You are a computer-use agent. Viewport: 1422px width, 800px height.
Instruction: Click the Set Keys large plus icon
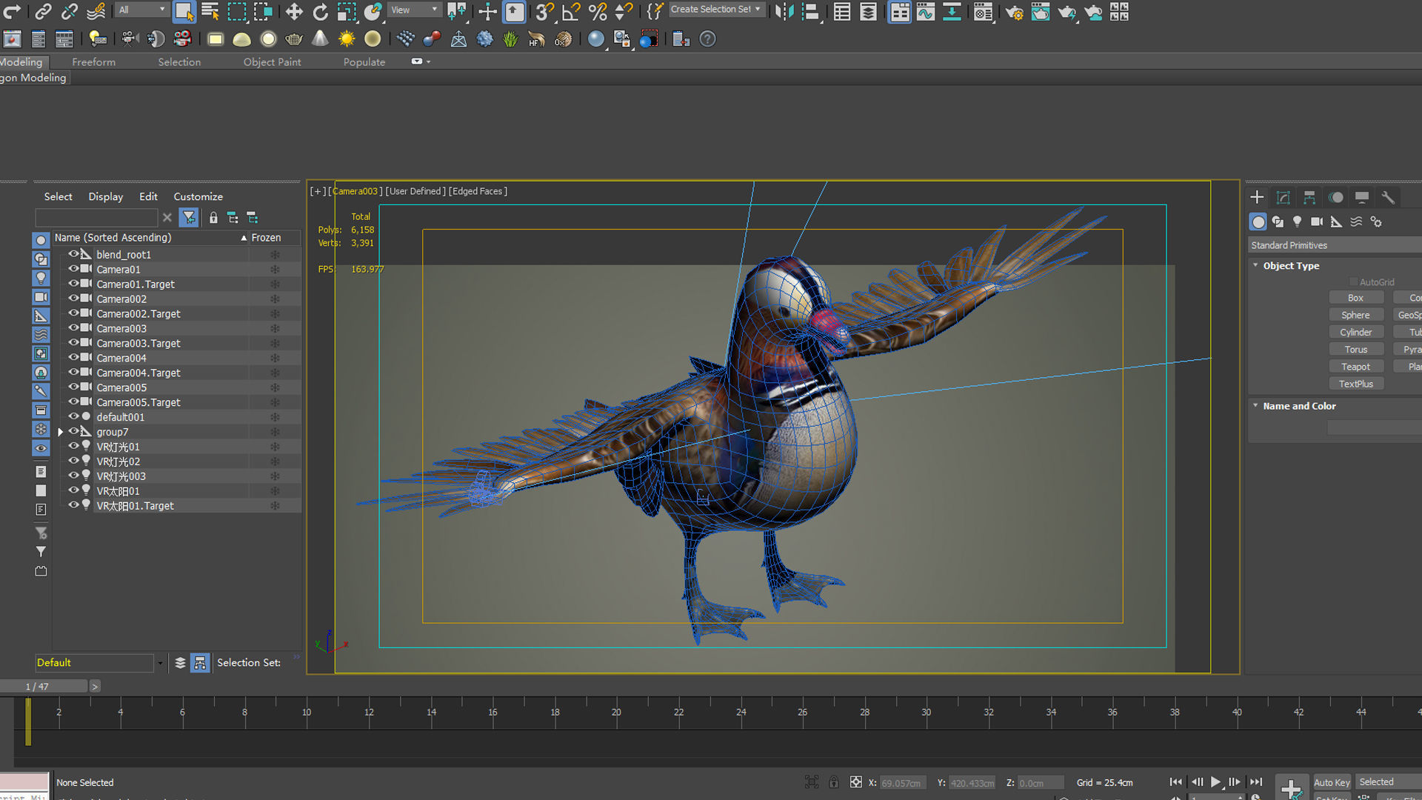pyautogui.click(x=1291, y=787)
